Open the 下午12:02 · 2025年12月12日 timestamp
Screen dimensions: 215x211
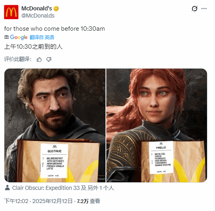[x=38, y=201]
